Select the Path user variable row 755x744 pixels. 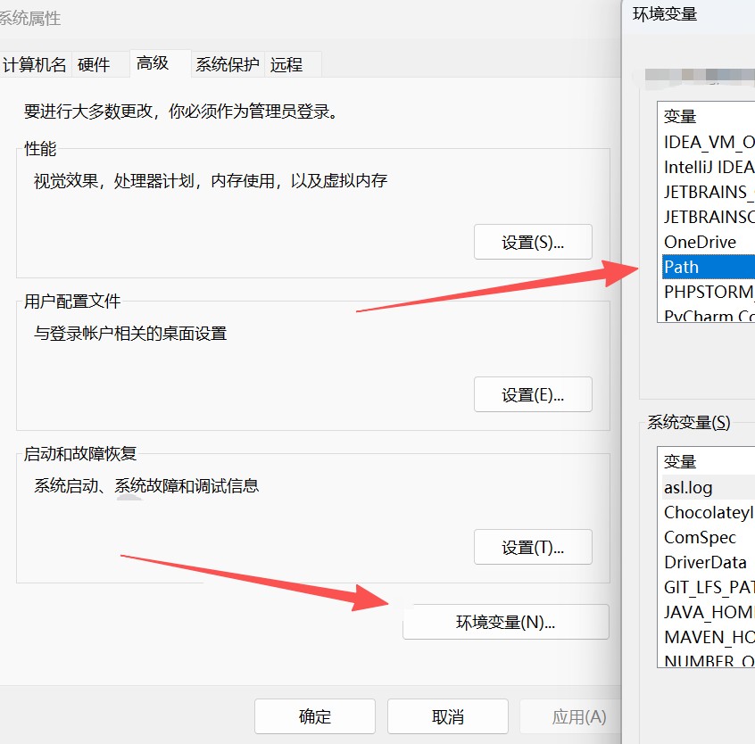pos(709,267)
